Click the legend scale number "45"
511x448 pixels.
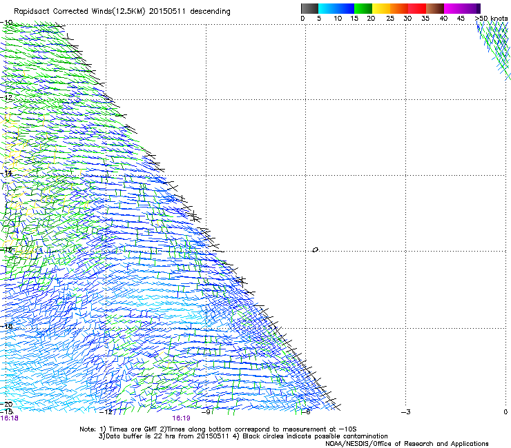click(x=461, y=19)
